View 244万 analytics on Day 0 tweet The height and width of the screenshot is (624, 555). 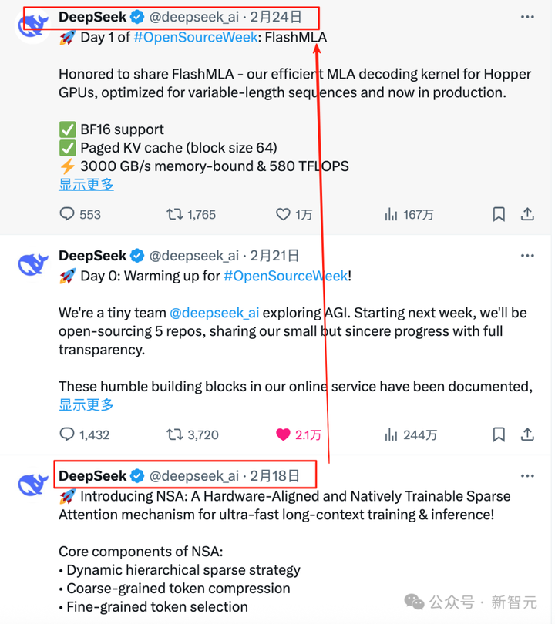[411, 435]
